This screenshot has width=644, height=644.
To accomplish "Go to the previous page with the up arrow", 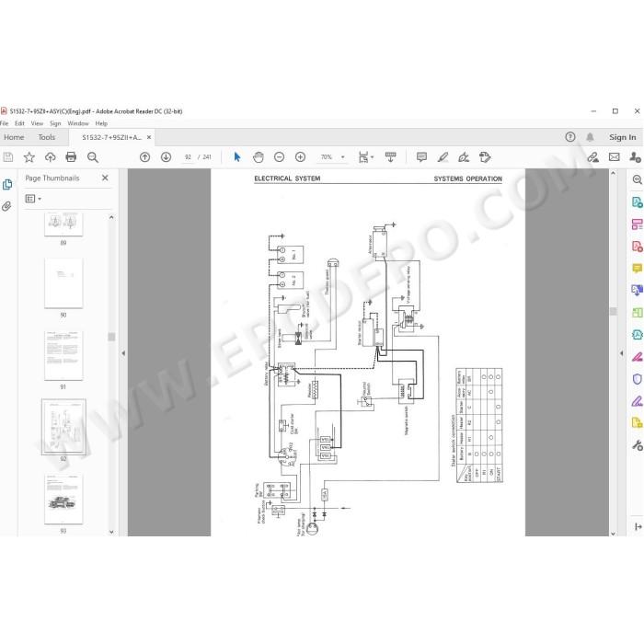I will tap(145, 157).
